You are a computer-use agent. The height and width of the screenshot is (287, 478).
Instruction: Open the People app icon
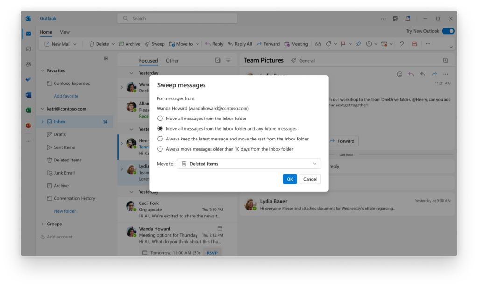[x=28, y=63]
